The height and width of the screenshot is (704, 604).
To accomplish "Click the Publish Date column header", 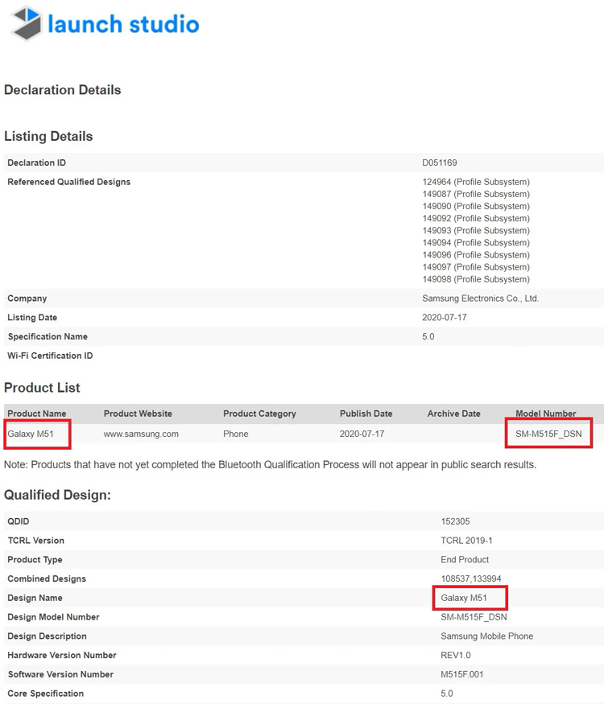I will (x=366, y=414).
